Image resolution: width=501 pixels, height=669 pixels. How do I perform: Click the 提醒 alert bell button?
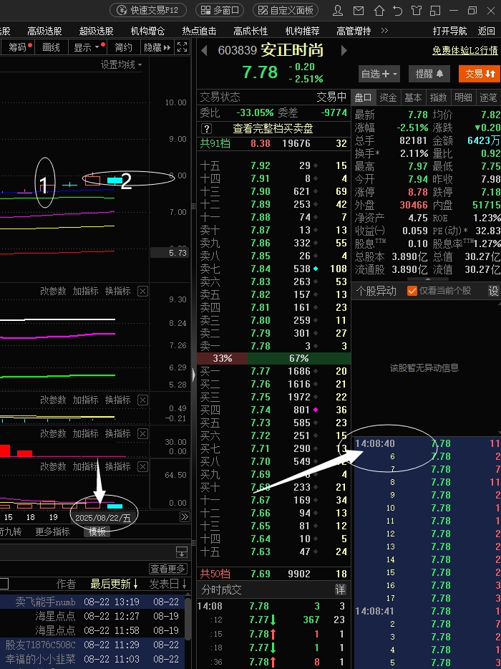(x=429, y=74)
